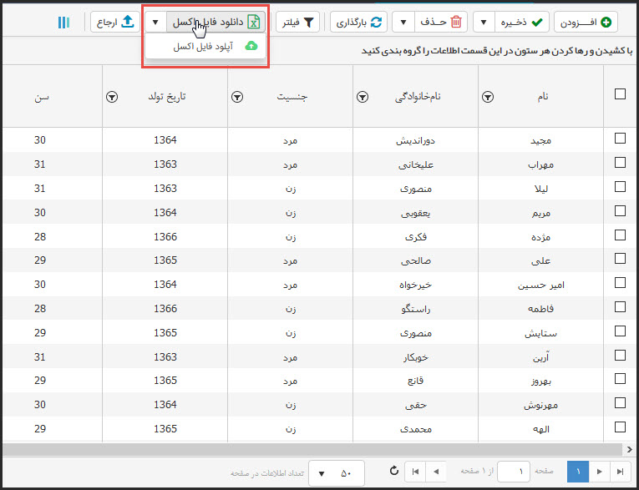
Task: Click the دوراندیش surname cell
Action: tap(415, 140)
